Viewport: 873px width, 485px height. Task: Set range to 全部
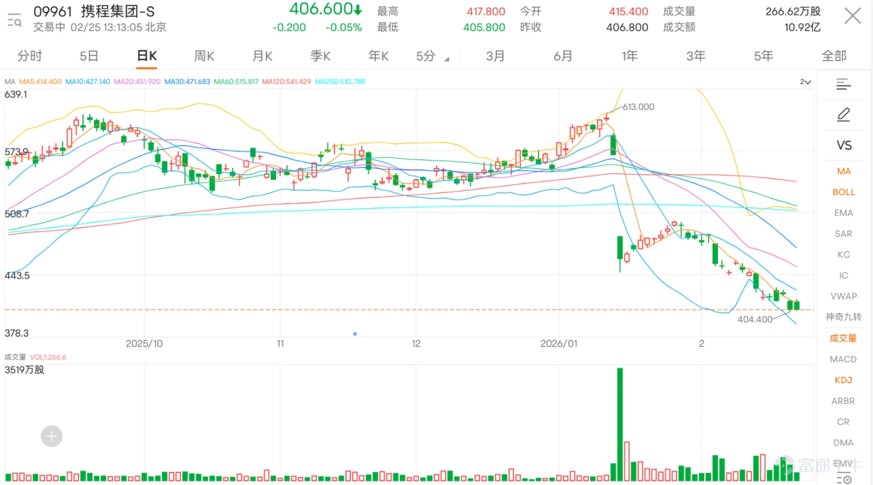point(834,56)
